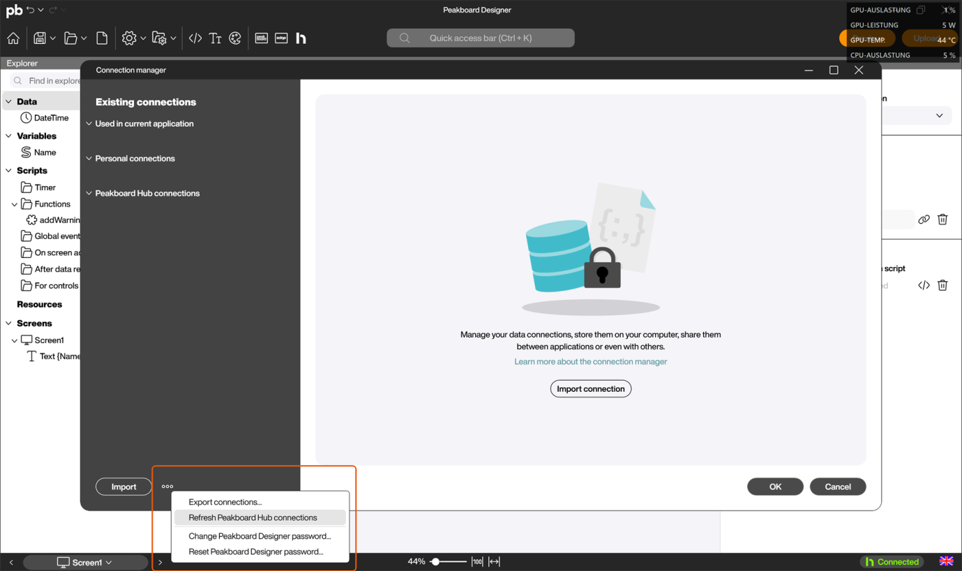Click the zoom slider handle
Screen dimensions: 962x571
(x=435, y=561)
